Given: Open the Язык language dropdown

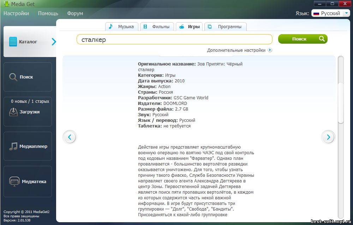Looking at the screenshot, I should tap(347, 13).
